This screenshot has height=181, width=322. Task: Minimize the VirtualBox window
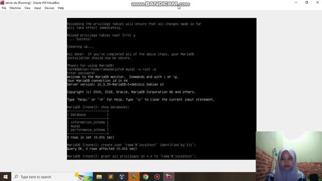click(296, 3)
